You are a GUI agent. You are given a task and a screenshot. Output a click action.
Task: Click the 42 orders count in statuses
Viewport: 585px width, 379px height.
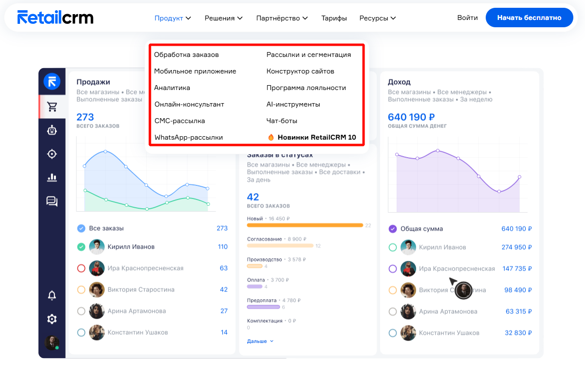point(253,197)
